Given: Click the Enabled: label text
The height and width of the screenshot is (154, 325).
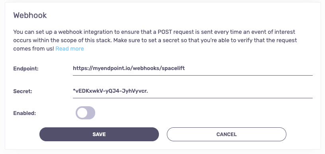Looking at the screenshot, I should point(24,113).
